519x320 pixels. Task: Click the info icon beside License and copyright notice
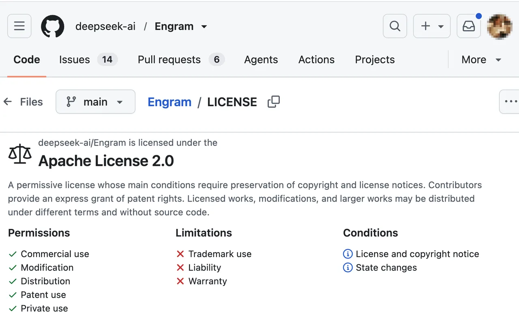point(348,254)
